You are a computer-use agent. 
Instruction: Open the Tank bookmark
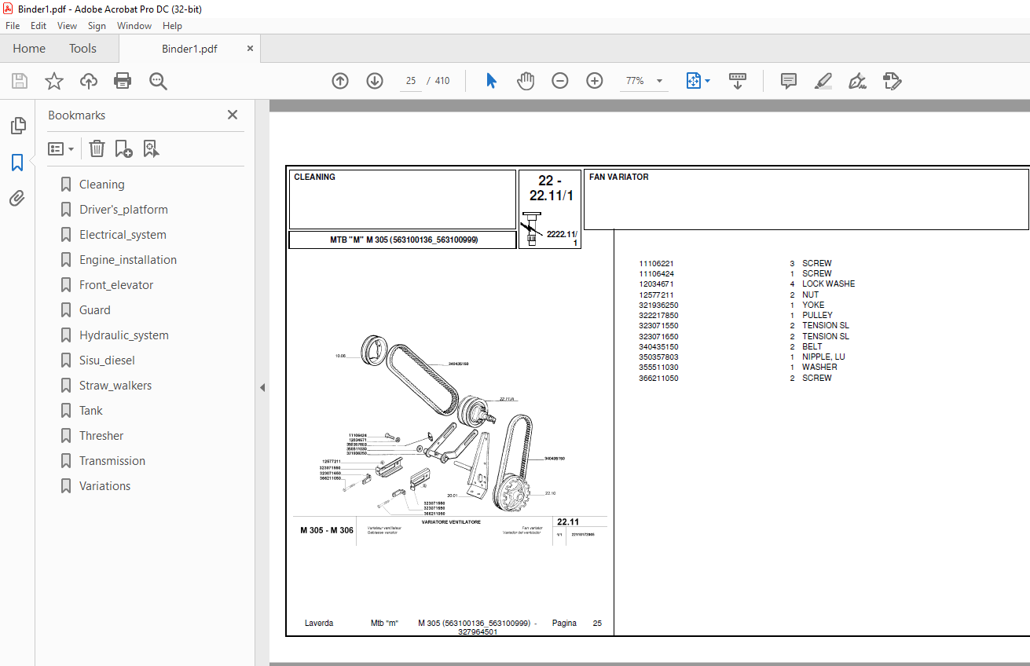[91, 411]
